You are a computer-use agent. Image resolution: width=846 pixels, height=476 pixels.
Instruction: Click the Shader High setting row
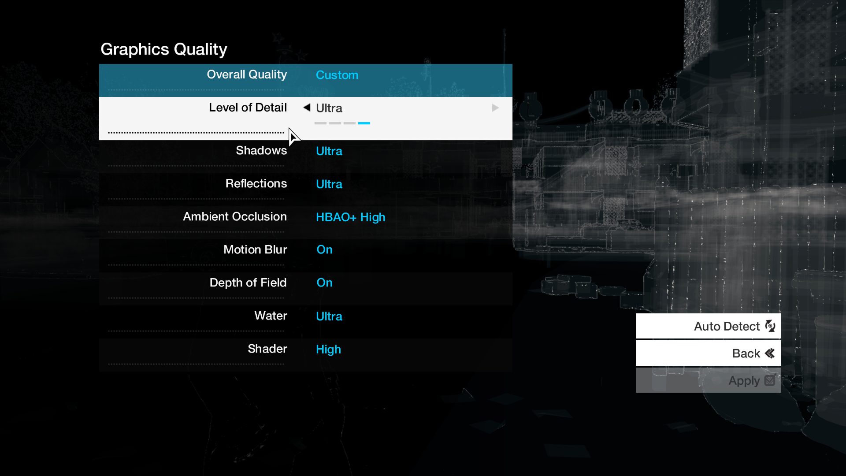coord(306,350)
